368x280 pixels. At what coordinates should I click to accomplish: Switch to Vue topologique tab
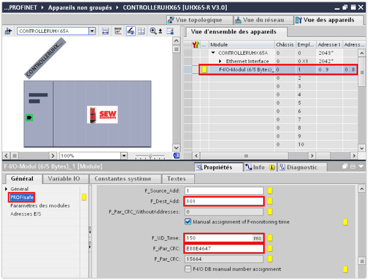pos(198,20)
